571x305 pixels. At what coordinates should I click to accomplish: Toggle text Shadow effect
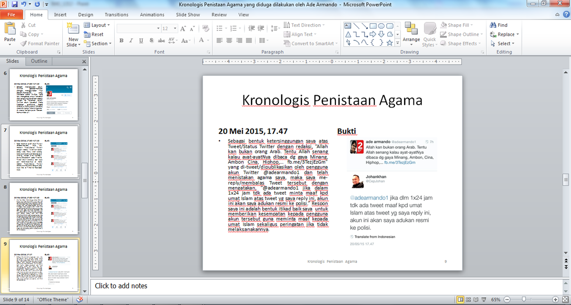click(x=151, y=40)
